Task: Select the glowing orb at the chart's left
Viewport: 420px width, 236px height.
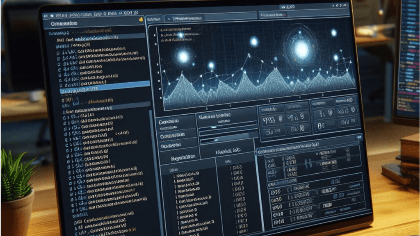Action: (x=183, y=56)
